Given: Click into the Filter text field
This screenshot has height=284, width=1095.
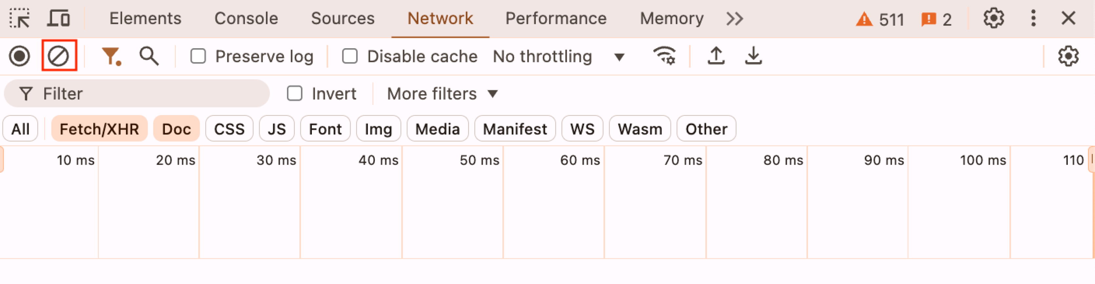Looking at the screenshot, I should point(137,93).
